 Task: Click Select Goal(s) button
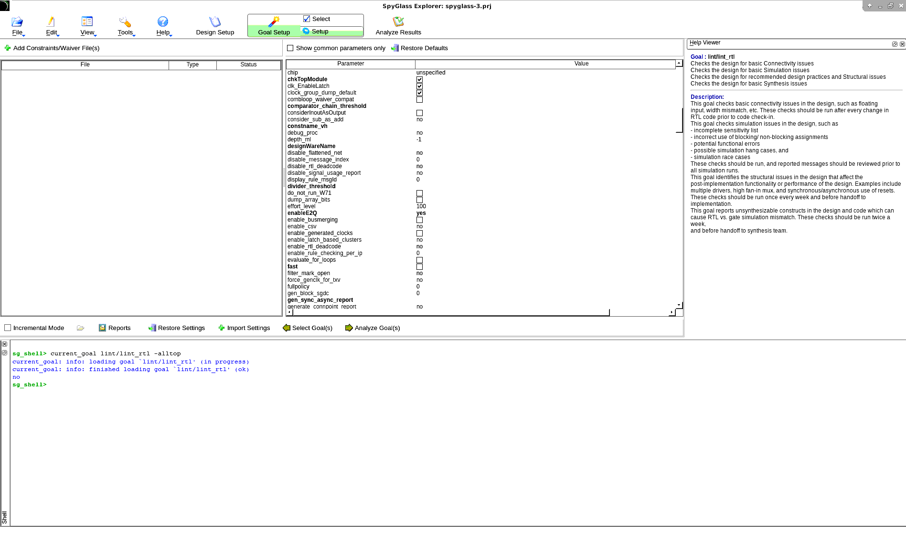pos(308,328)
